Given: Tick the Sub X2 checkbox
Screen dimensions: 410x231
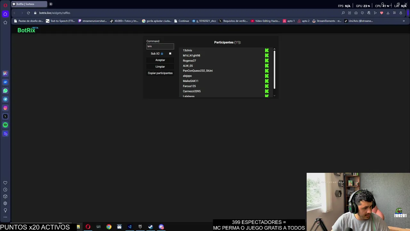Looking at the screenshot, I should (170, 54).
